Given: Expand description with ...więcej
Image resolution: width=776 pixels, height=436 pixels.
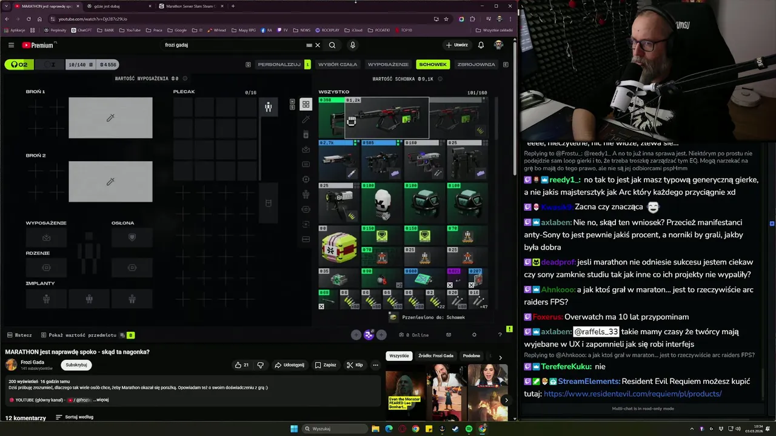Looking at the screenshot, I should tap(101, 400).
